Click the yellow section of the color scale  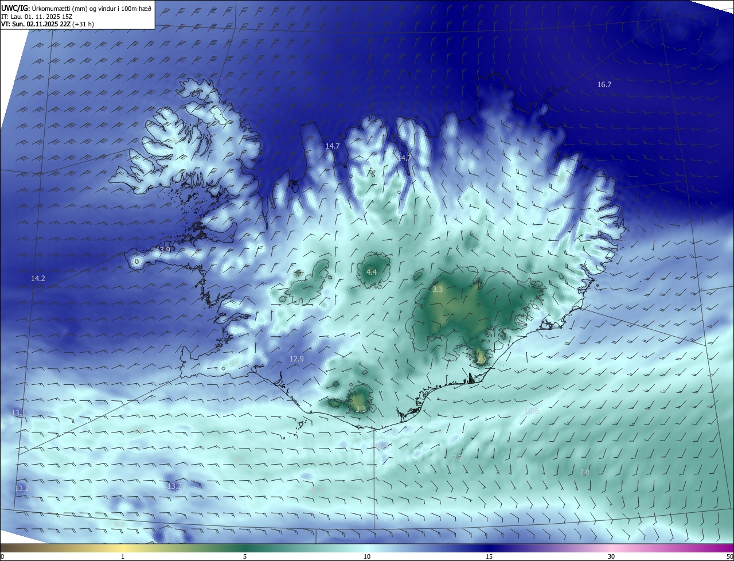(123, 548)
